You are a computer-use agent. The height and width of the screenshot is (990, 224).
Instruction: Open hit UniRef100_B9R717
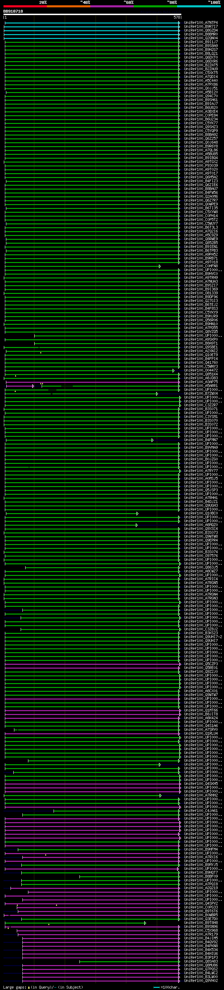tap(201, 27)
